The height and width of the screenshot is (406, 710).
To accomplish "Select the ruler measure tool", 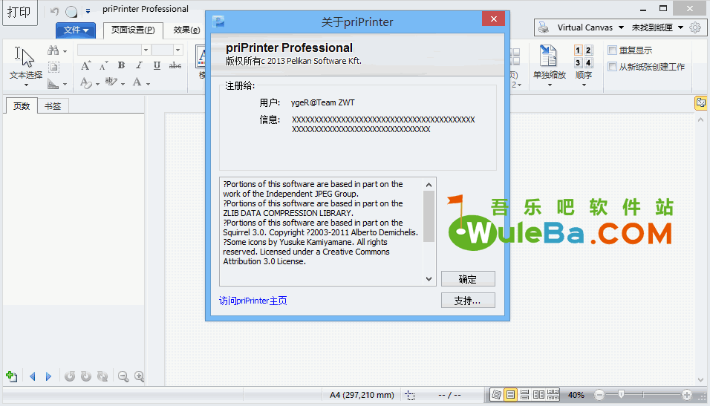I will point(53,84).
